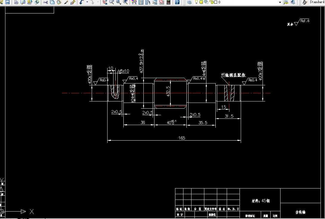The image size is (325, 219).
Task: Click the greyed Redo arrow icon
Action: (x=92, y=2)
